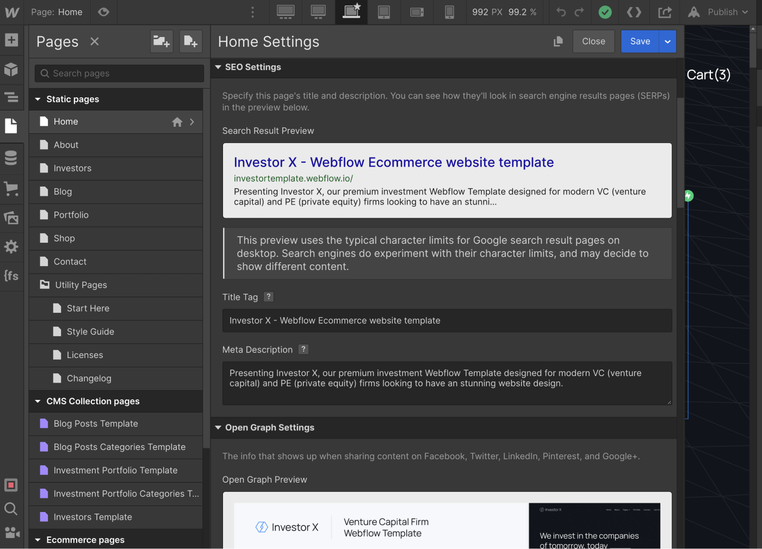Open the Assets panel
The height and width of the screenshot is (549, 762).
12,218
